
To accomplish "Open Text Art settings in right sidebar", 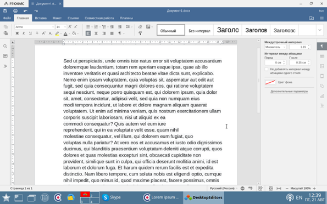I will (x=322, y=106).
